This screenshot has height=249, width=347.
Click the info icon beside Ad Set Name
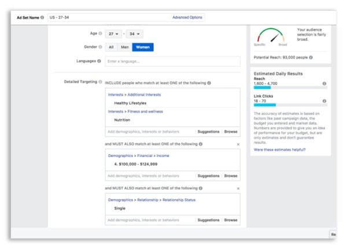(42, 17)
